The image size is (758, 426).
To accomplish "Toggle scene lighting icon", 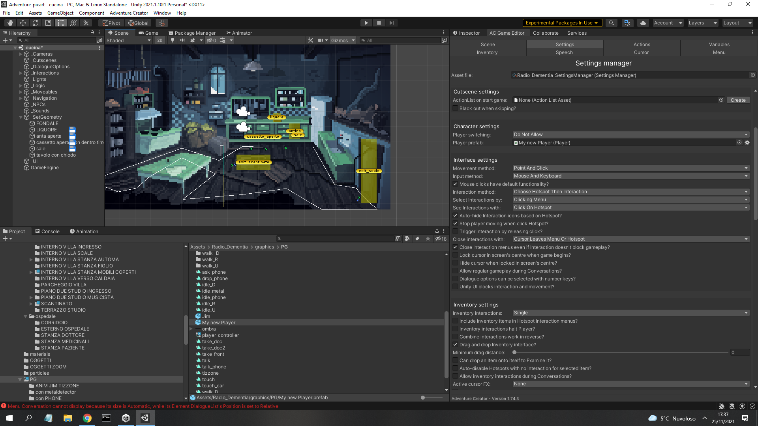I will 172,40.
